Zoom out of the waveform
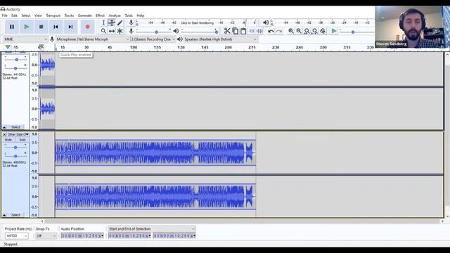Viewport: 450px width, 253px height. click(299, 31)
